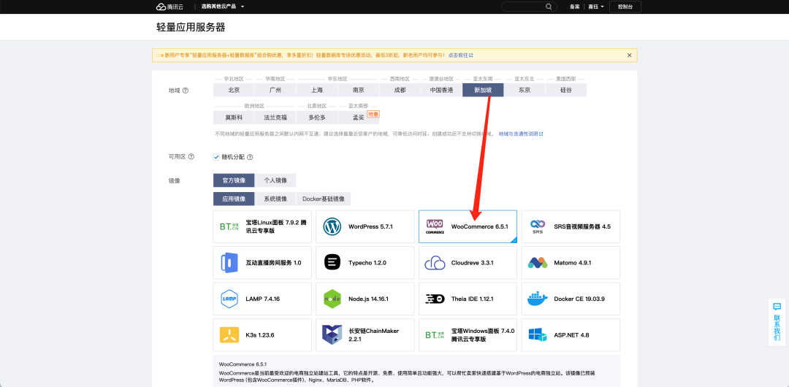This screenshot has width=789, height=387.
Task: Click the WooCommerce 6.5.1 logo
Action: 435,226
